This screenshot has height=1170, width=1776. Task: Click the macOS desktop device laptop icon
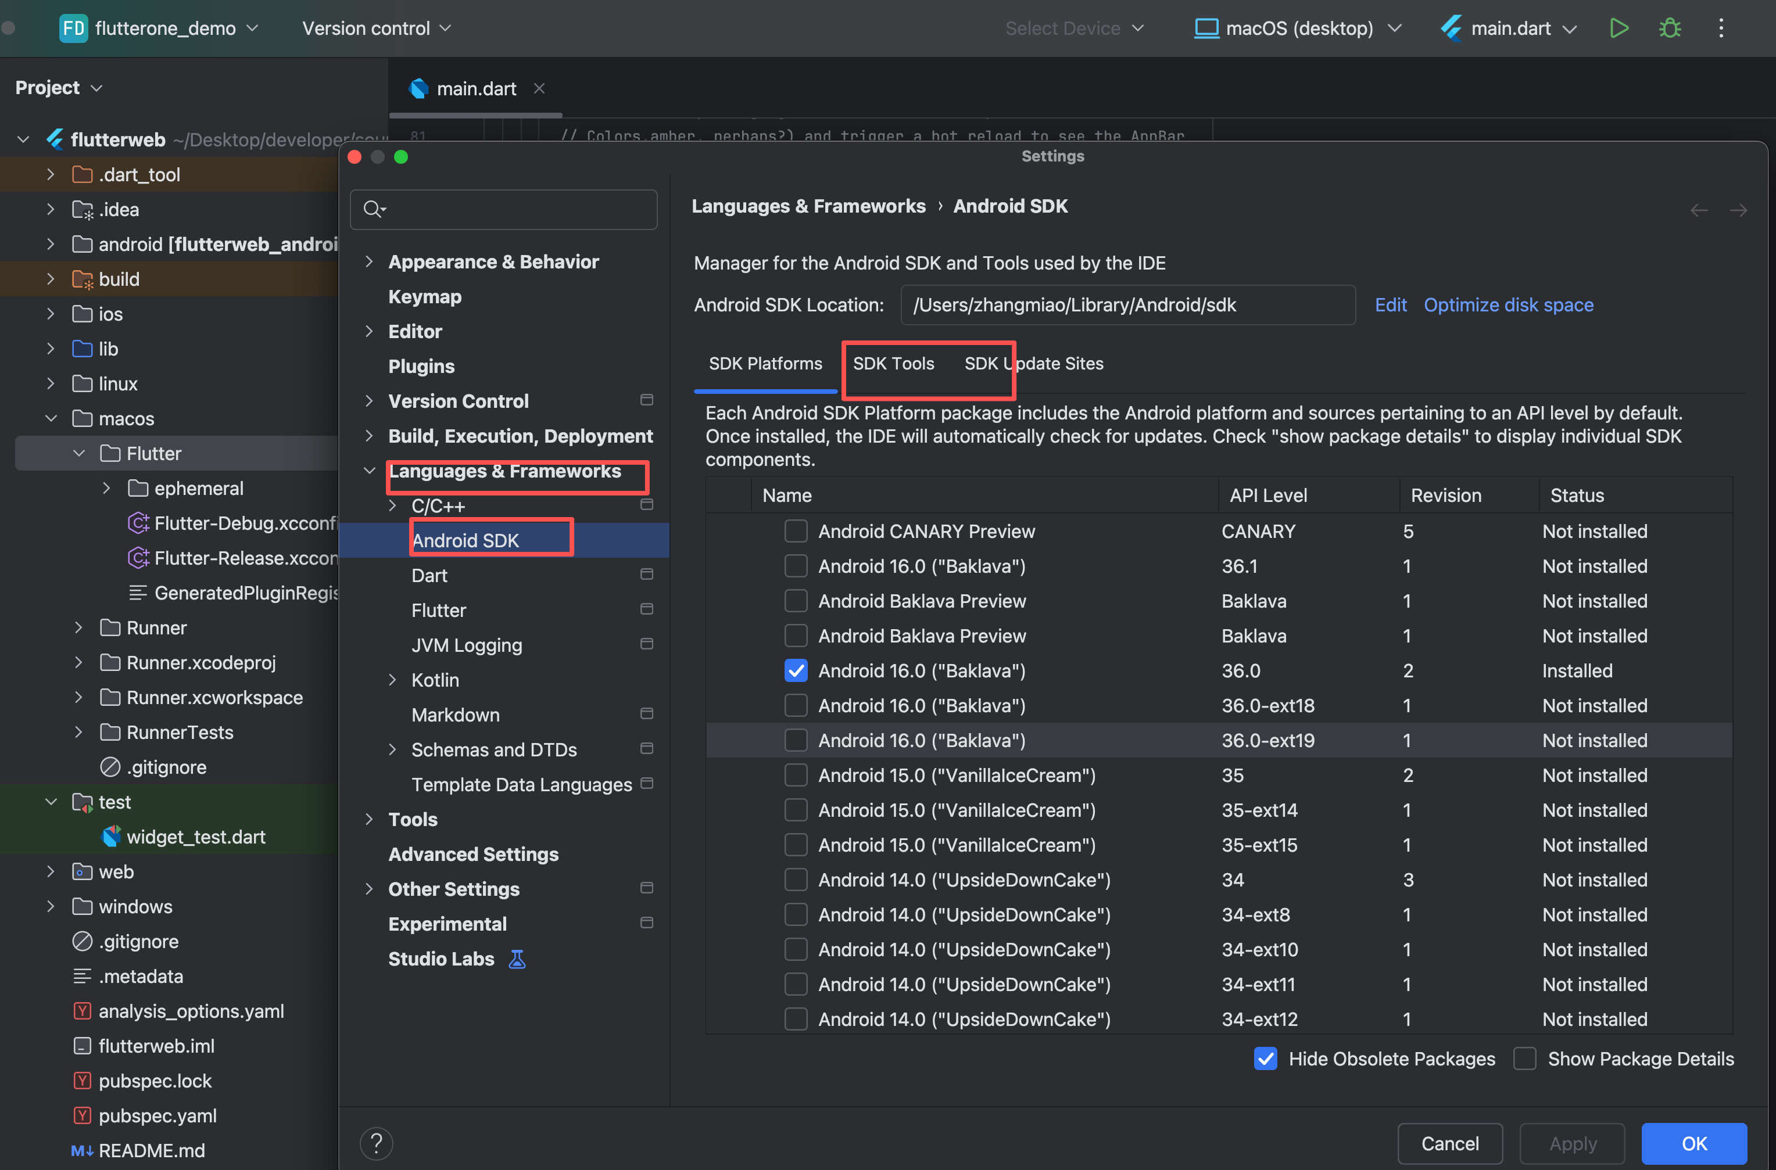[1206, 28]
